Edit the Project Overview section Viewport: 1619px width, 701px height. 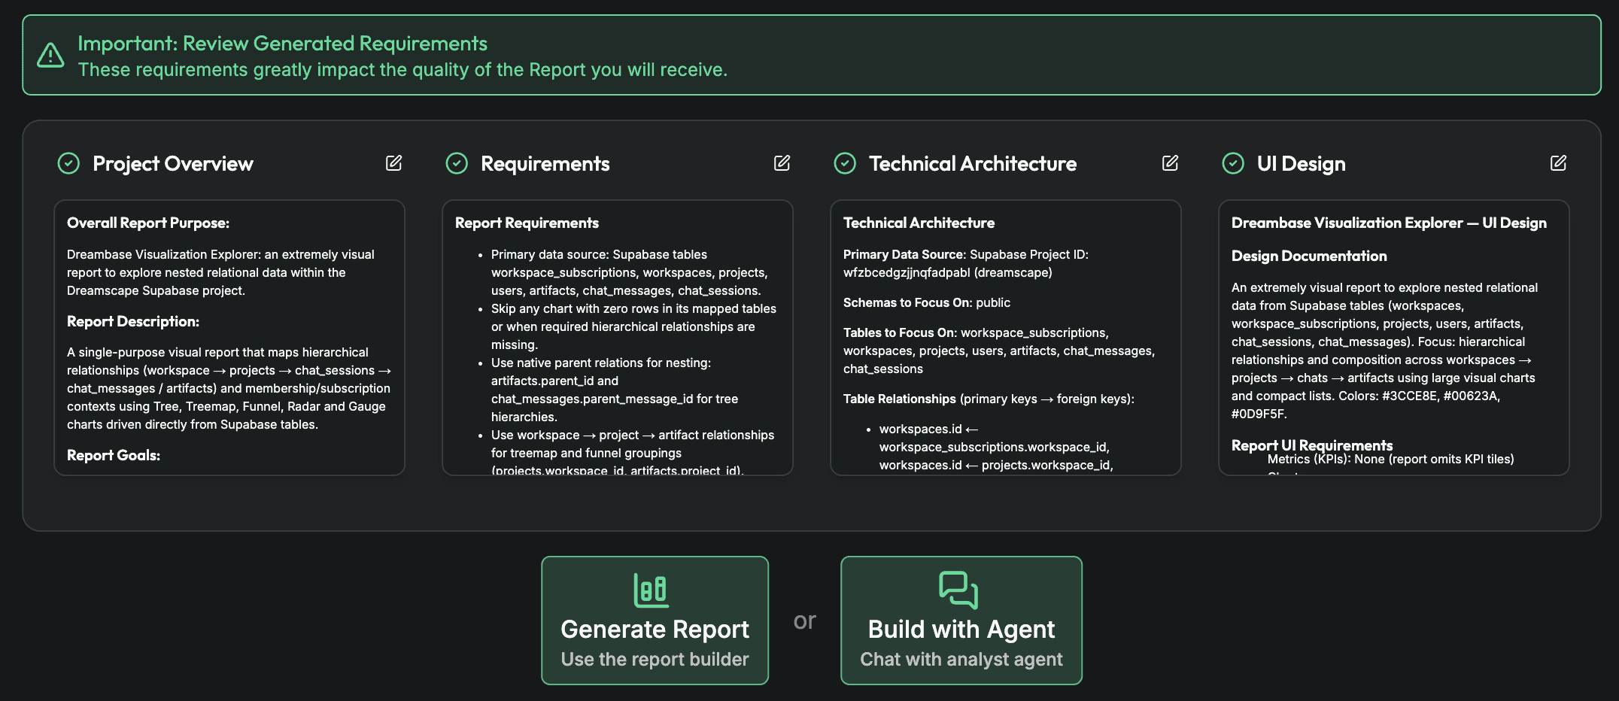coord(393,163)
